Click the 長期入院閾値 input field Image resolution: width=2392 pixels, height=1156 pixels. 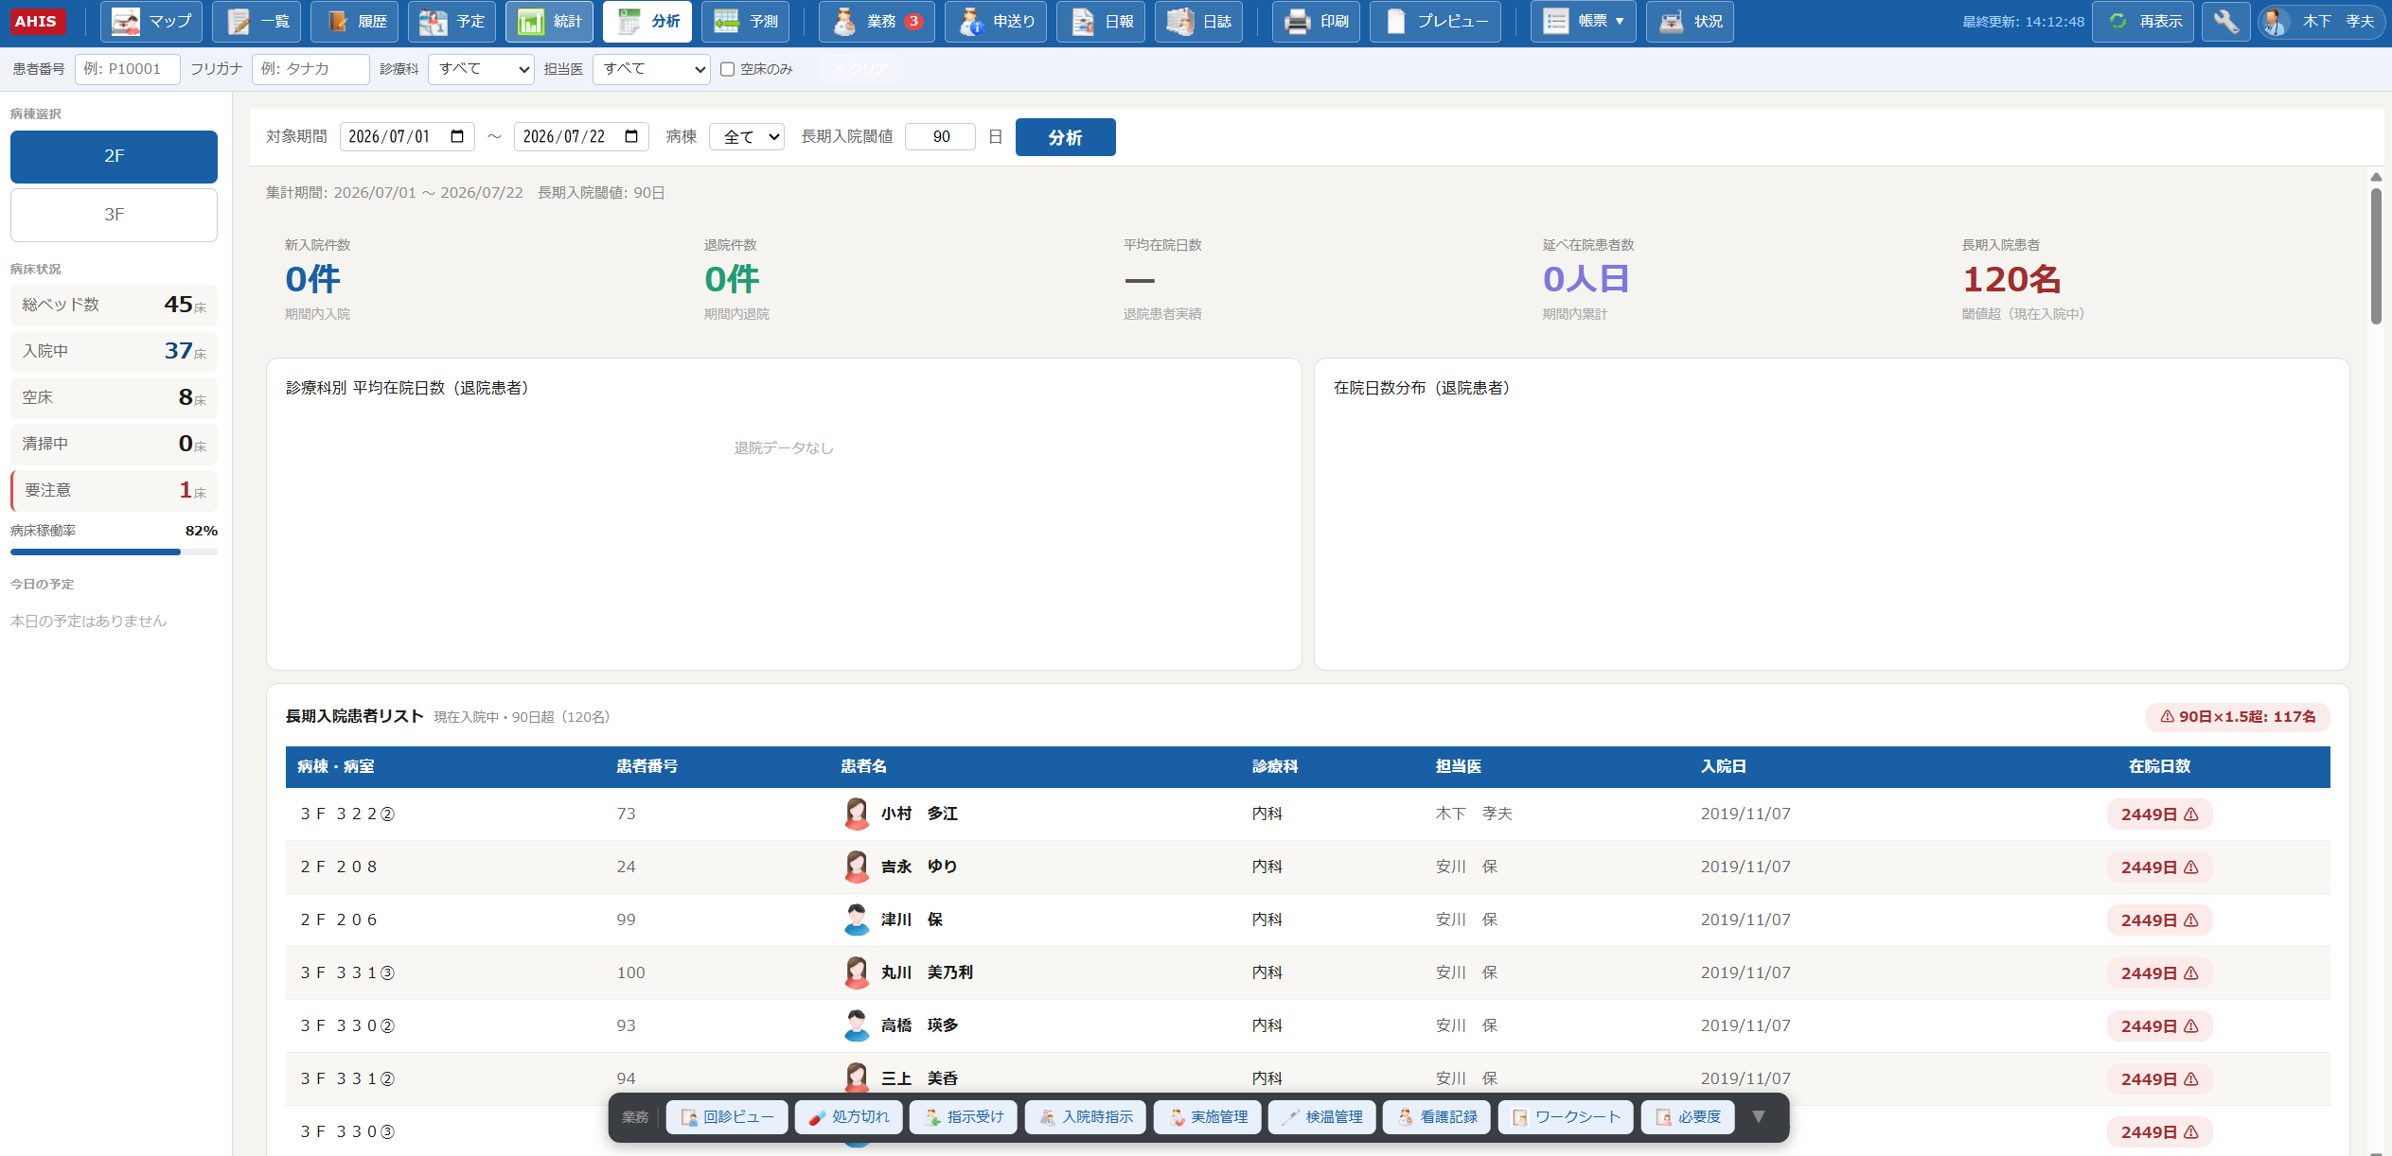pos(941,136)
